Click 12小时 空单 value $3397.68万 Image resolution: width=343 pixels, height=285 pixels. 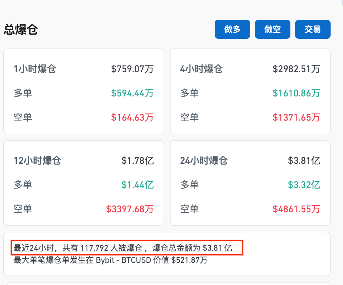[x=130, y=209]
